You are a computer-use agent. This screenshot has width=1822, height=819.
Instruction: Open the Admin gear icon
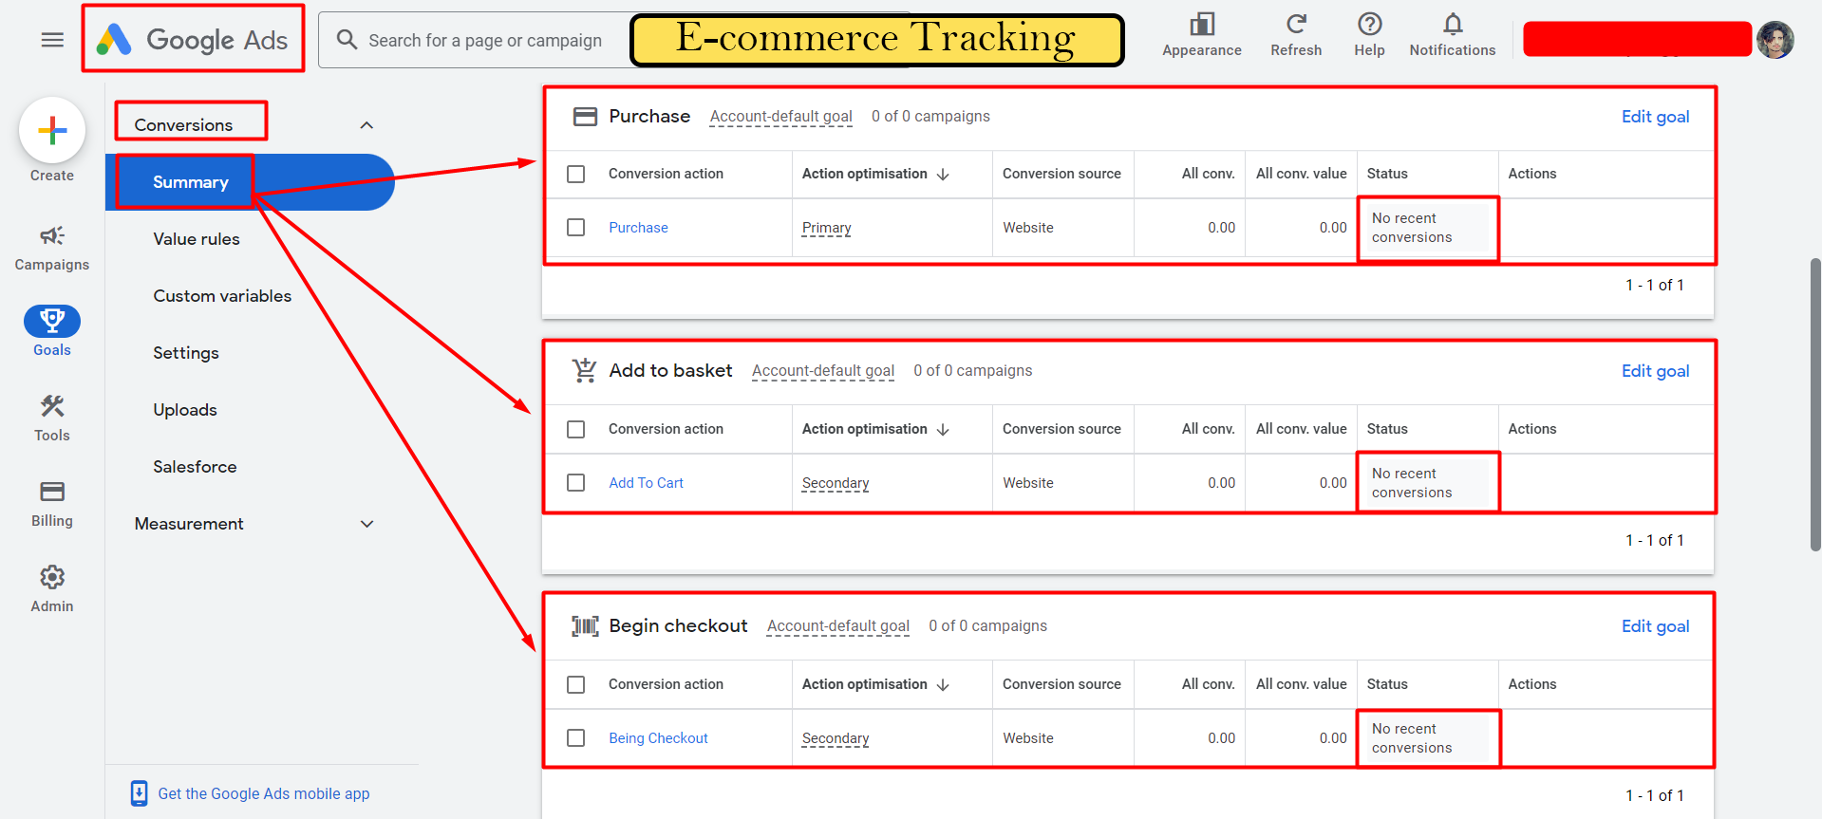(x=52, y=577)
